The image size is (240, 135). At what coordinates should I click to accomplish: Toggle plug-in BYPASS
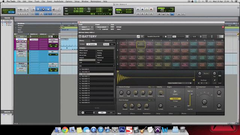pos(119,27)
